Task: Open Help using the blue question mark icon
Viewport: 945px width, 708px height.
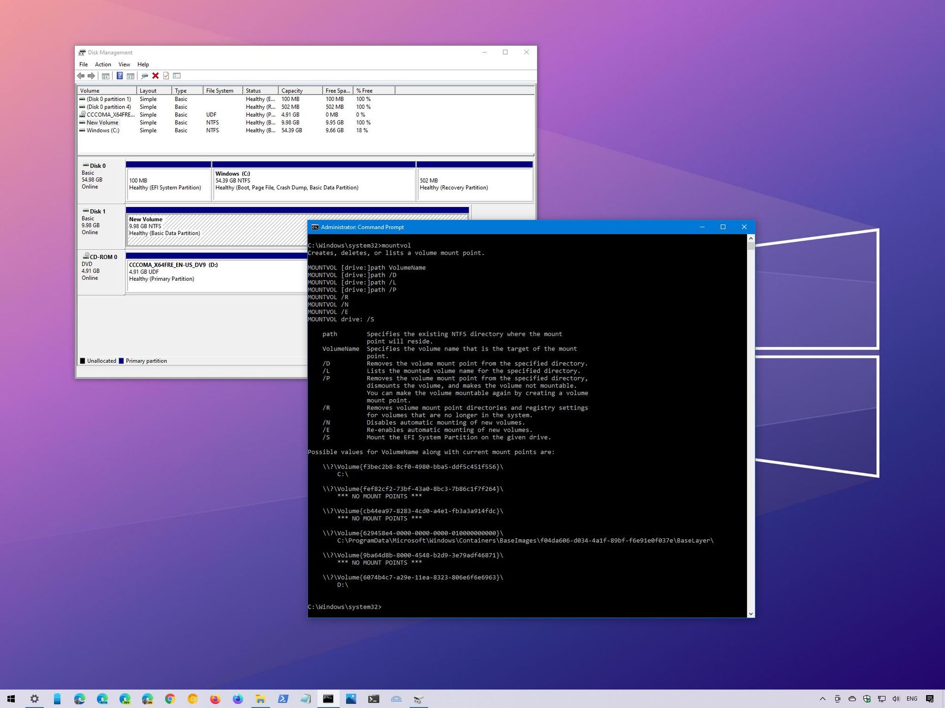Action: click(x=120, y=76)
